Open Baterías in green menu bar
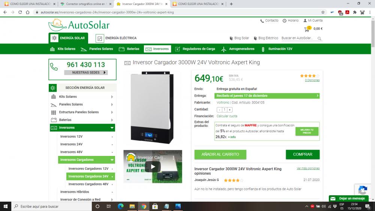 [x=129, y=49]
